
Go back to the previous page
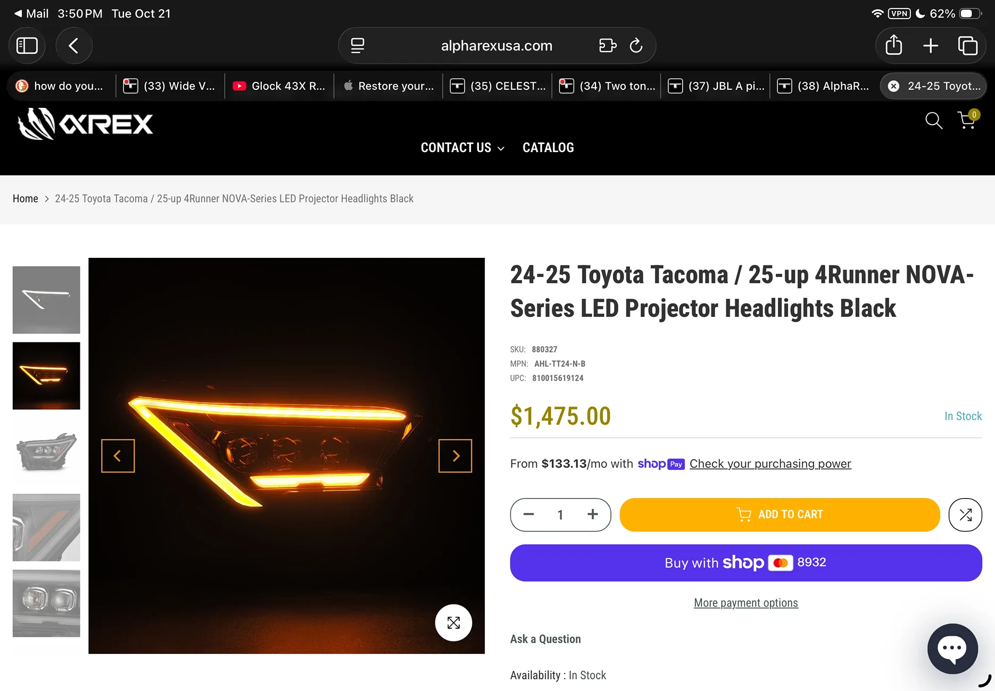pyautogui.click(x=74, y=46)
